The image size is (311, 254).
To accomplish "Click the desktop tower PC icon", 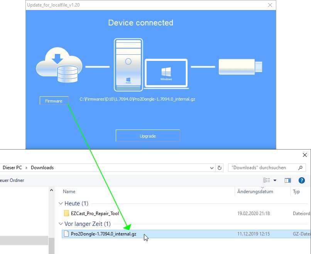I will (128, 65).
